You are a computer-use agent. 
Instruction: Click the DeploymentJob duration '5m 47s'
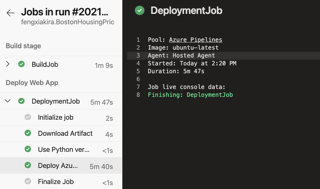[102, 102]
